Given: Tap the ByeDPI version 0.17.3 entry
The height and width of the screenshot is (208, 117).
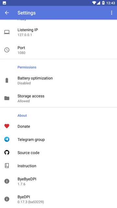Looking at the screenshot, I should click(x=58, y=199).
